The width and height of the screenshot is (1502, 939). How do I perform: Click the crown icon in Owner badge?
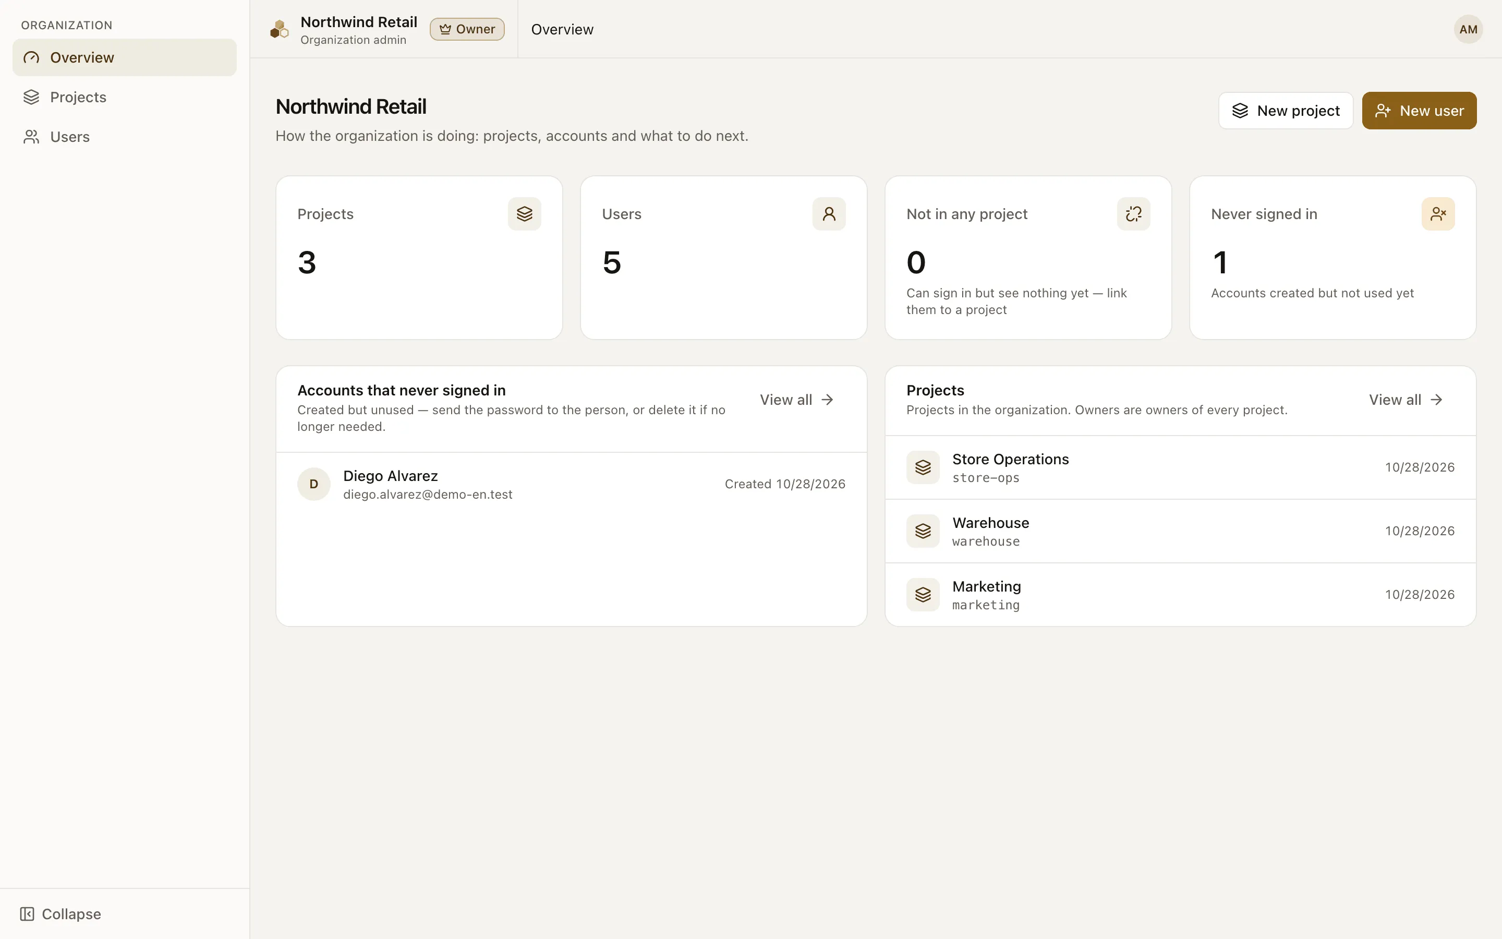click(445, 29)
